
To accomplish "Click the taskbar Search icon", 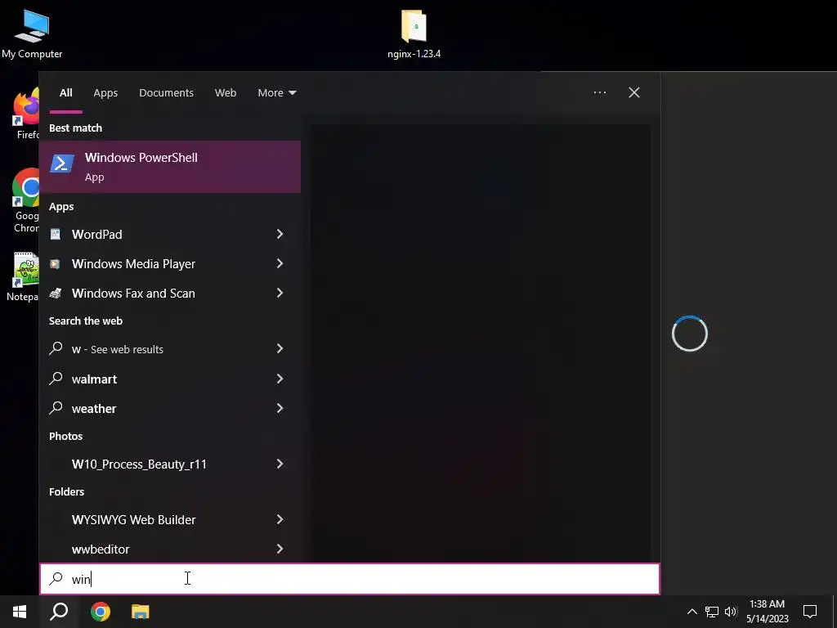I will click(59, 612).
